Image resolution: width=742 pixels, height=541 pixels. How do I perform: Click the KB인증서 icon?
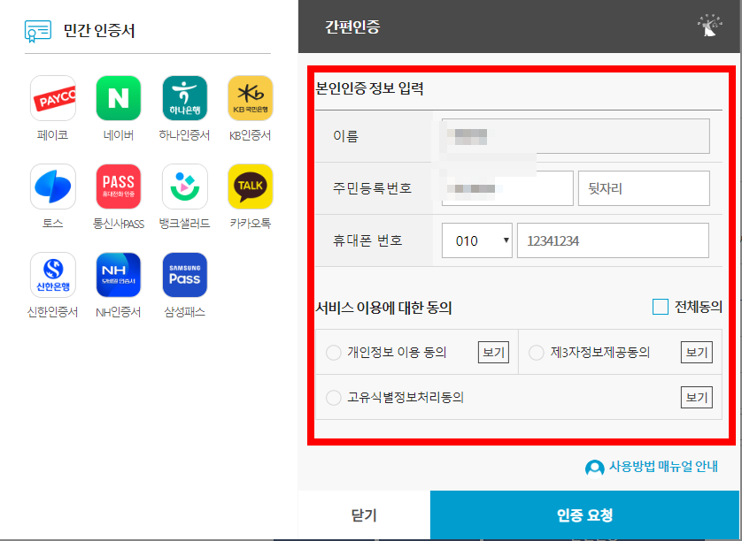(250, 97)
